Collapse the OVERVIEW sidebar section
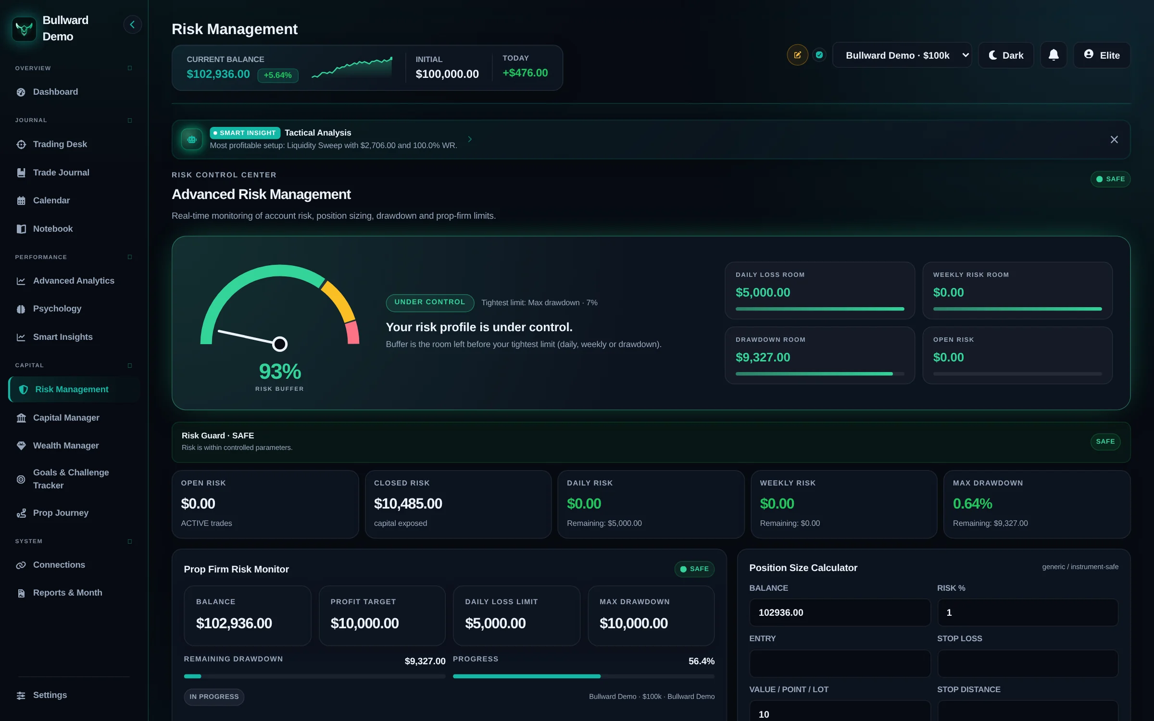Image resolution: width=1154 pixels, height=721 pixels. coord(130,68)
